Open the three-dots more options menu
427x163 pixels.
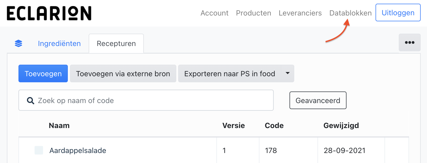click(x=410, y=43)
